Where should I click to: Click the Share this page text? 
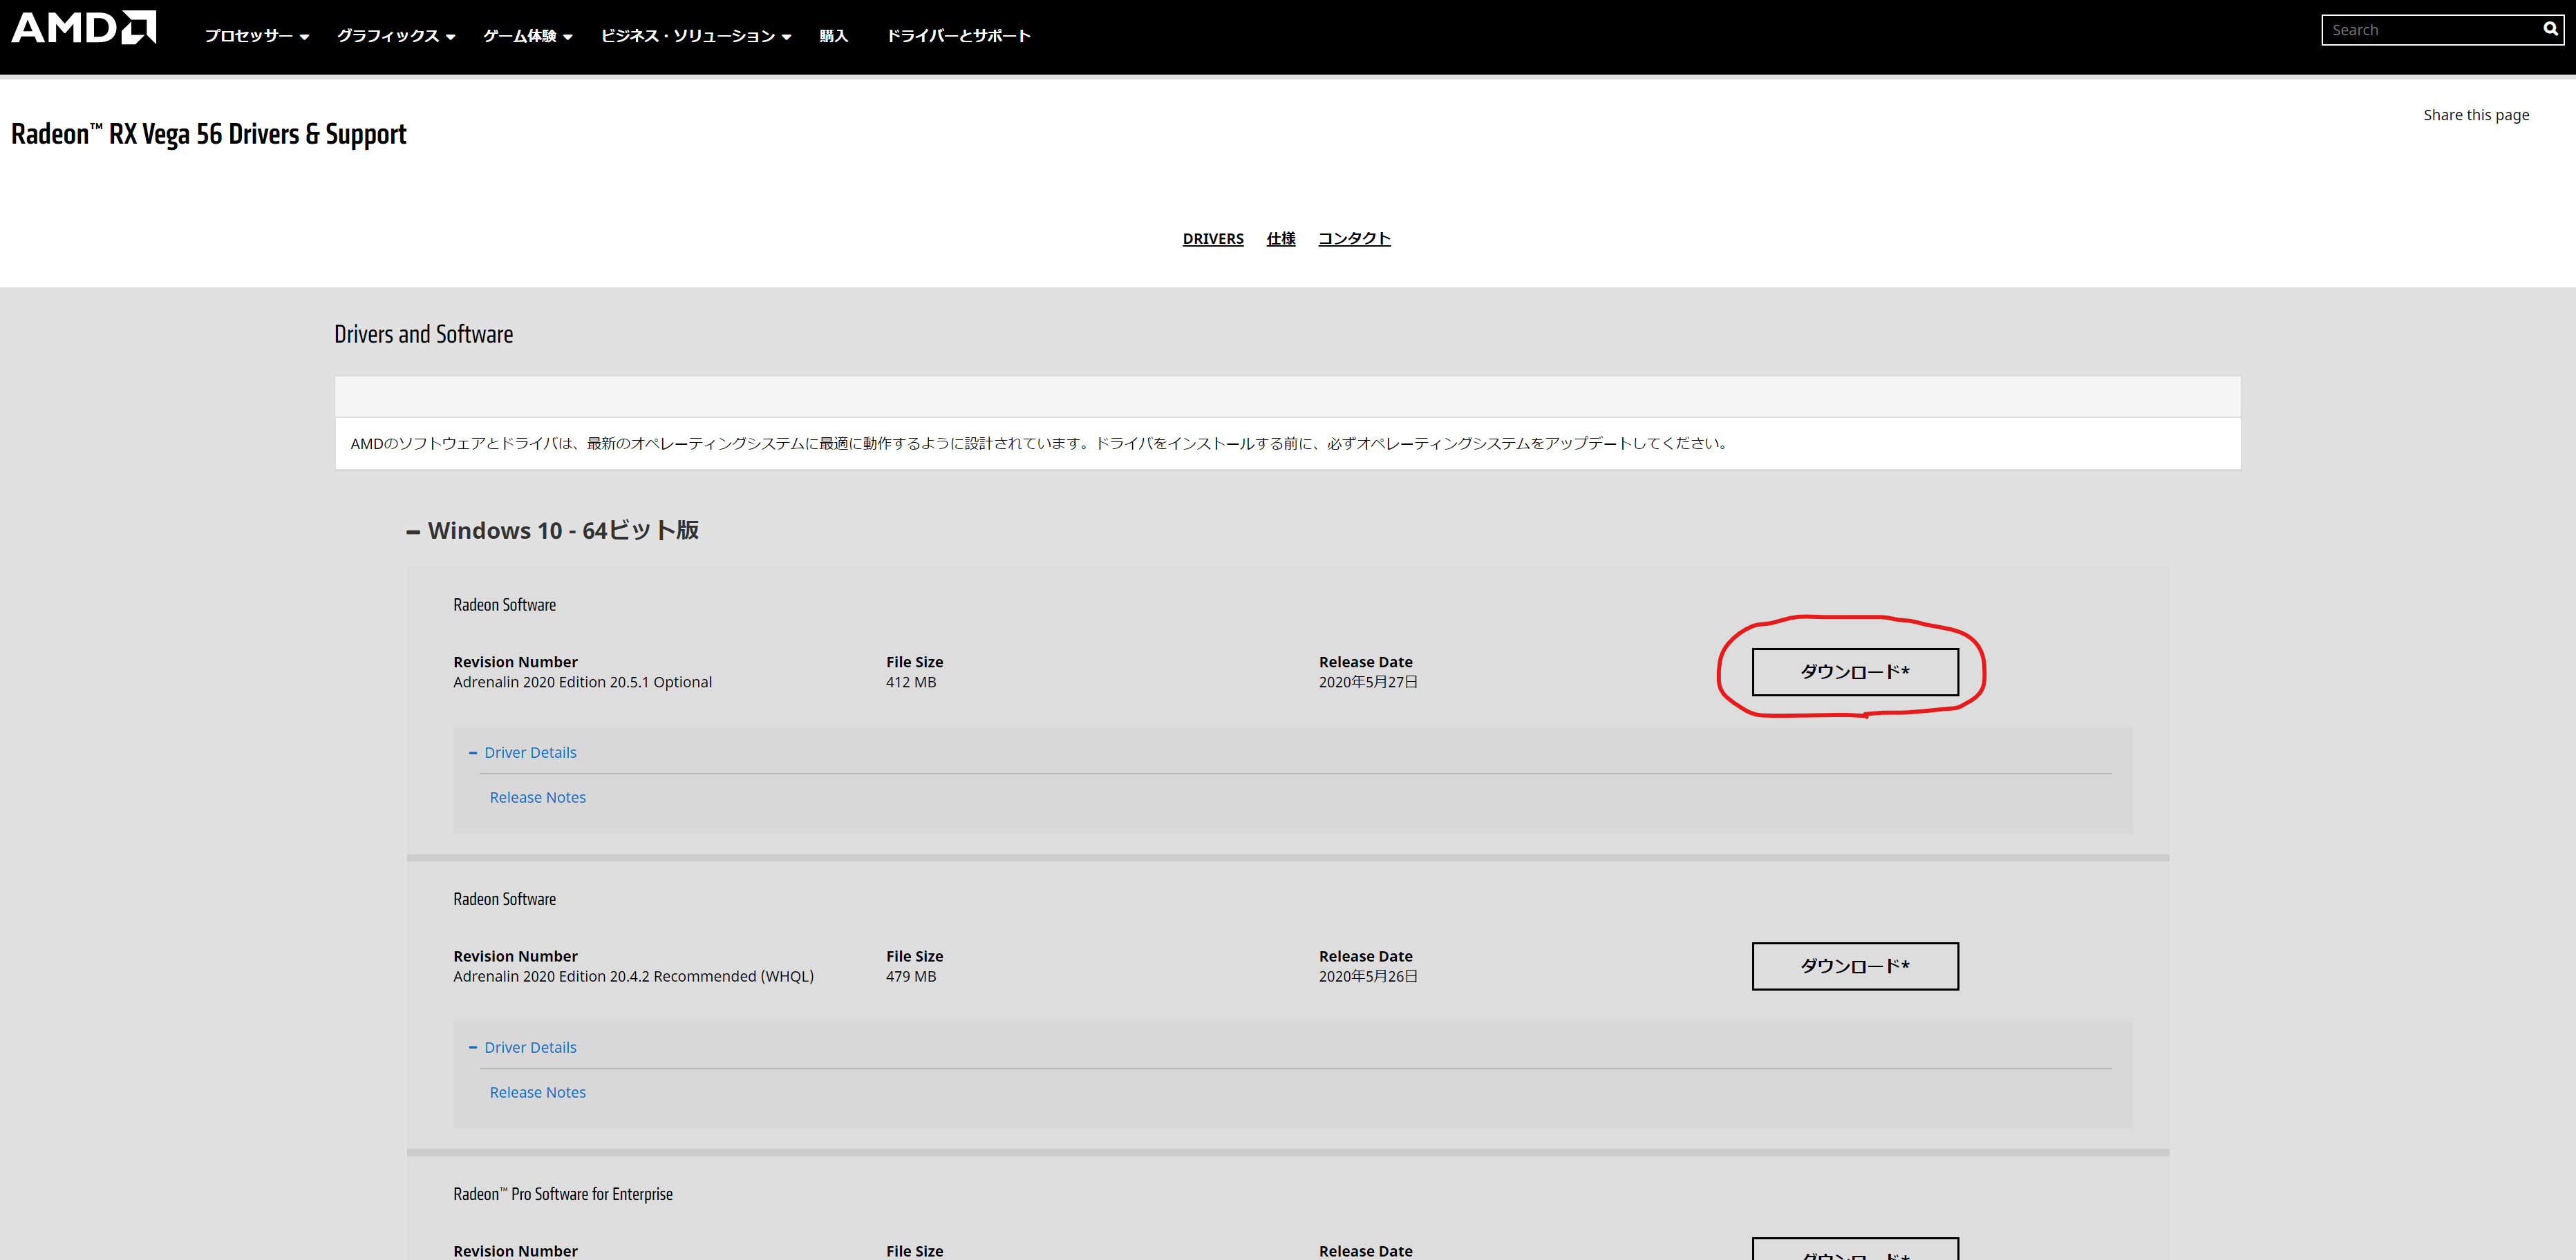pyautogui.click(x=2476, y=115)
